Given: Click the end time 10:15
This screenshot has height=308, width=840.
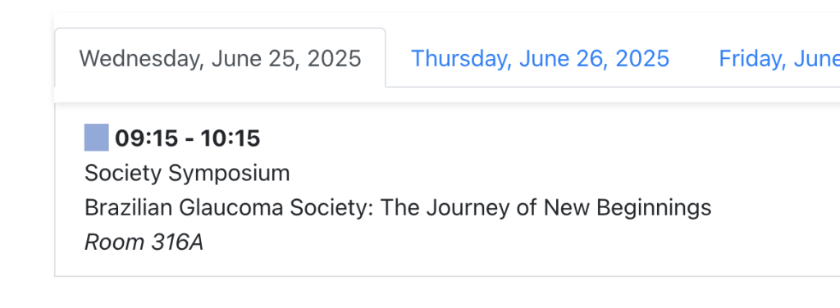Looking at the screenshot, I should [231, 138].
